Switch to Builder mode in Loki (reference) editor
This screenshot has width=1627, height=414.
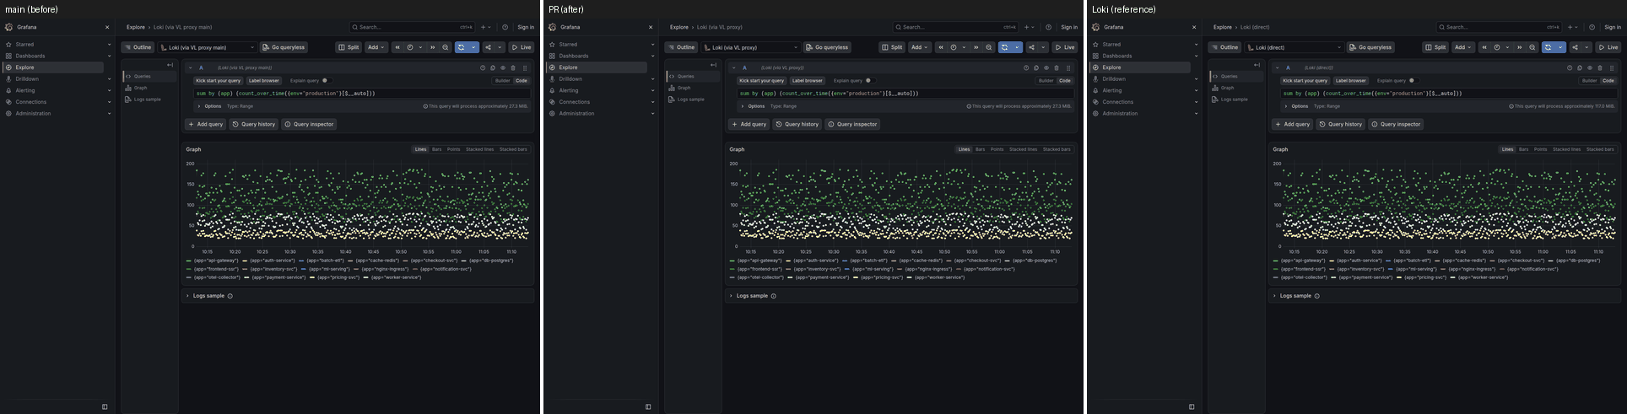pyautogui.click(x=1589, y=81)
